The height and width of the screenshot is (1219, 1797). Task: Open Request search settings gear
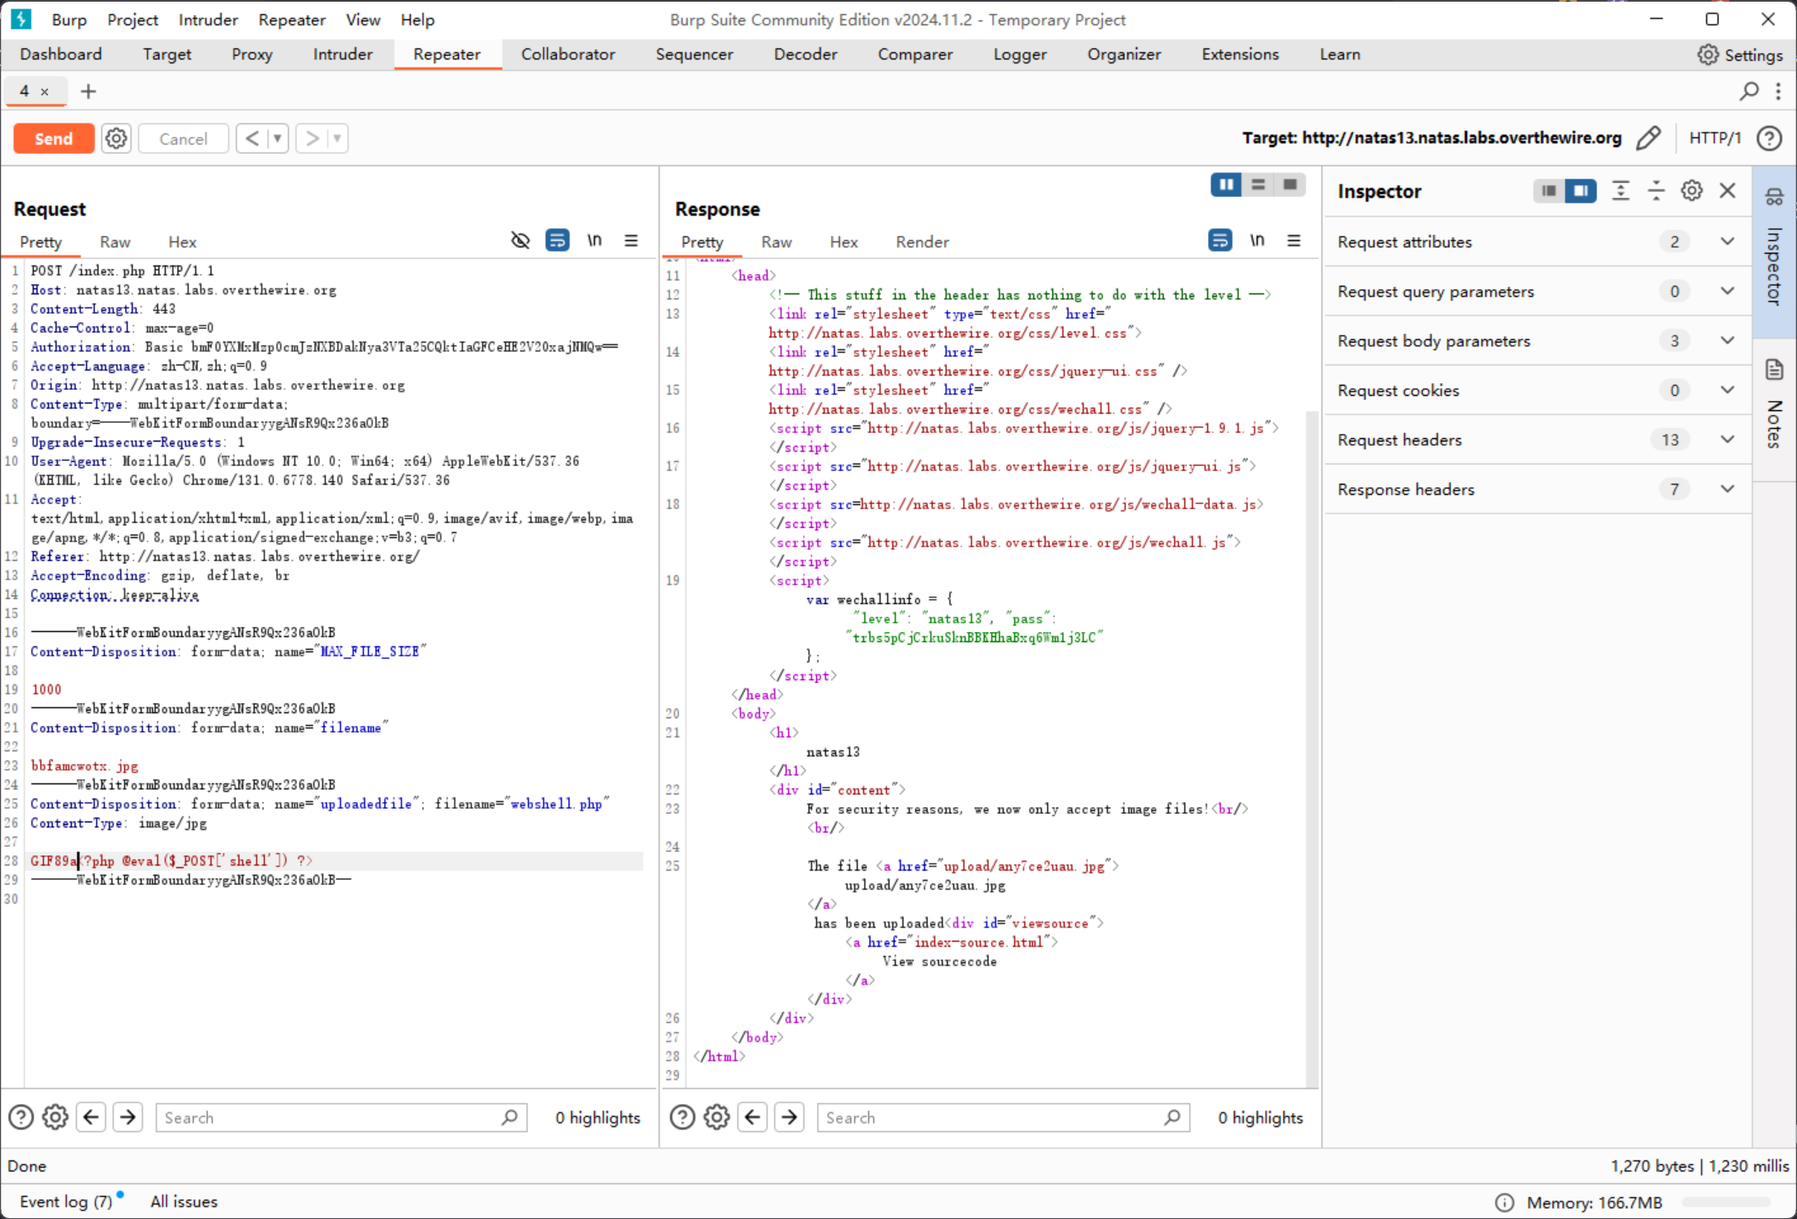click(55, 1117)
